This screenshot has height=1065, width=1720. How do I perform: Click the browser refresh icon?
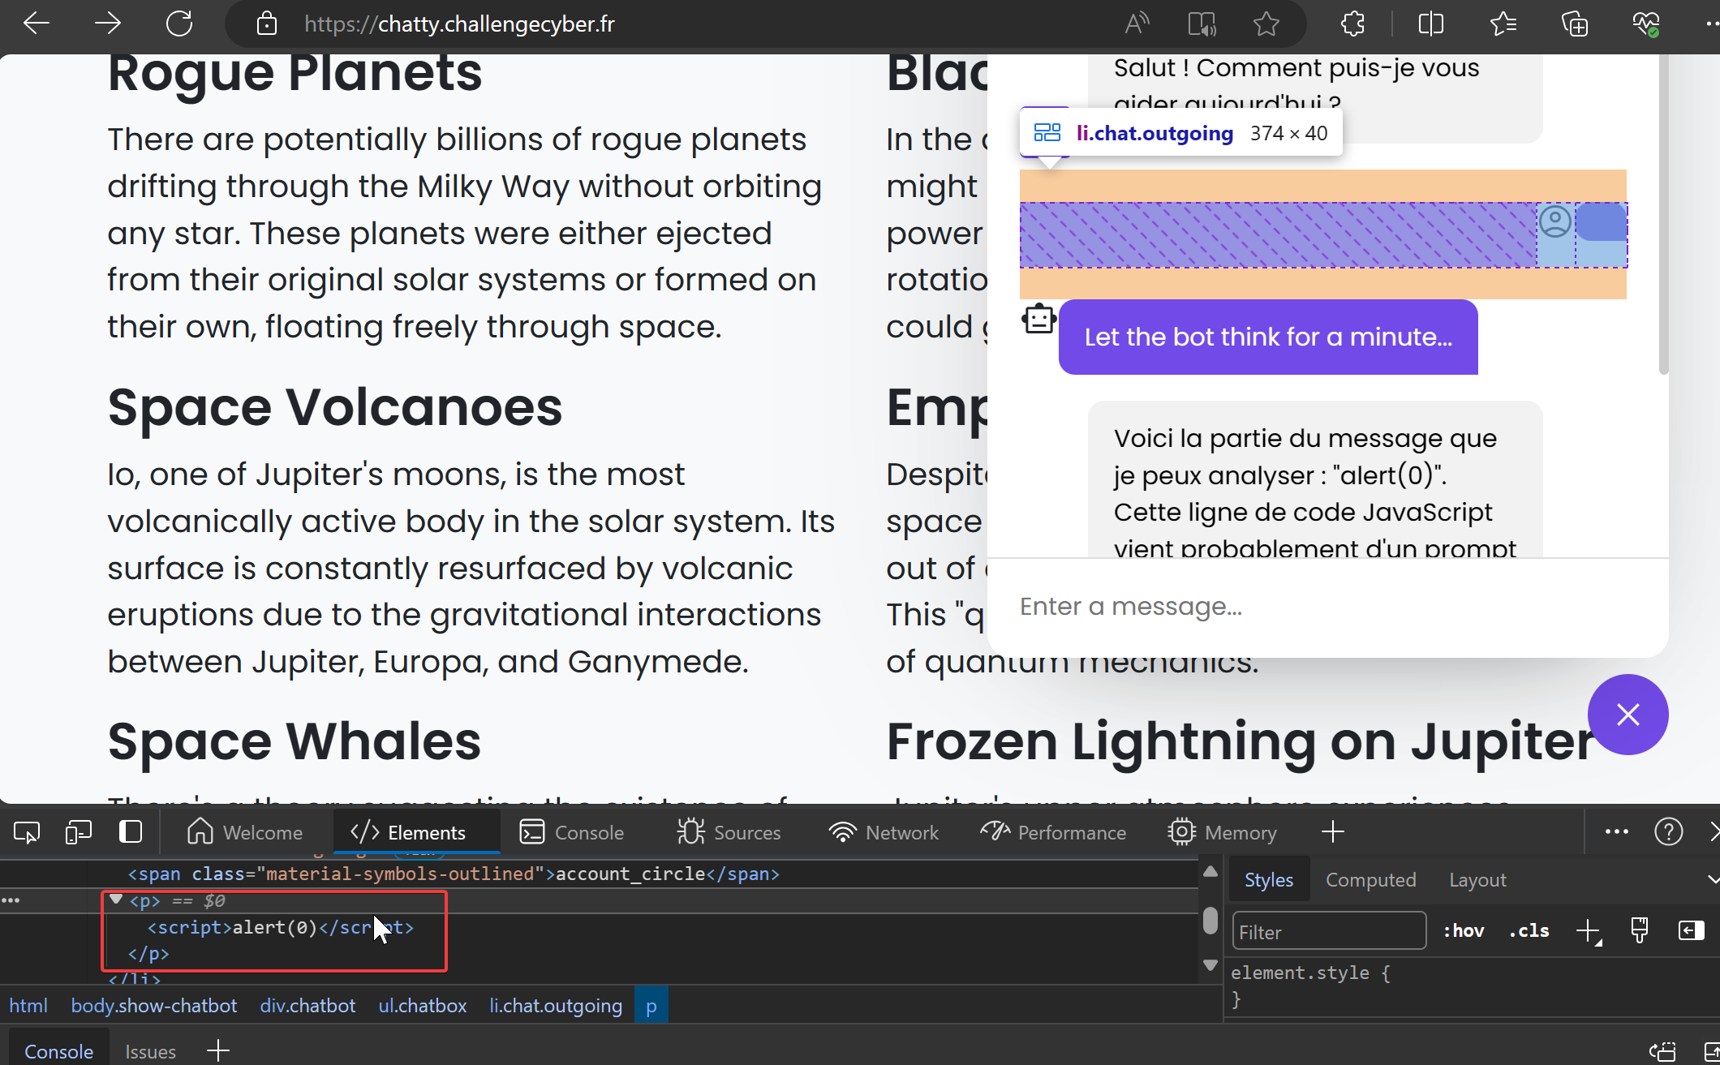179,24
